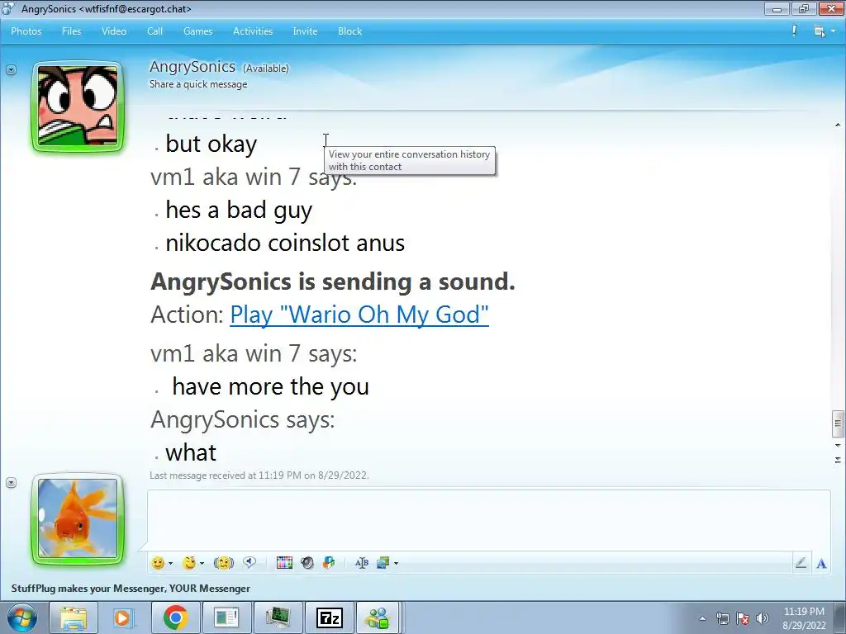Image resolution: width=846 pixels, height=634 pixels.
Task: Click Invite in the toolbar
Action: coord(305,31)
